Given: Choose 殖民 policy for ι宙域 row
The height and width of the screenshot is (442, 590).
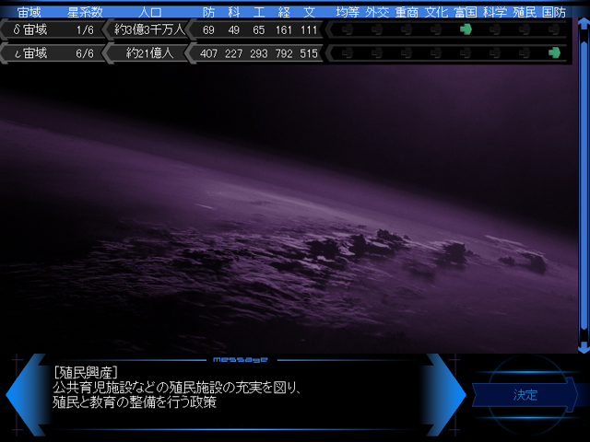Looking at the screenshot, I should point(525,53).
